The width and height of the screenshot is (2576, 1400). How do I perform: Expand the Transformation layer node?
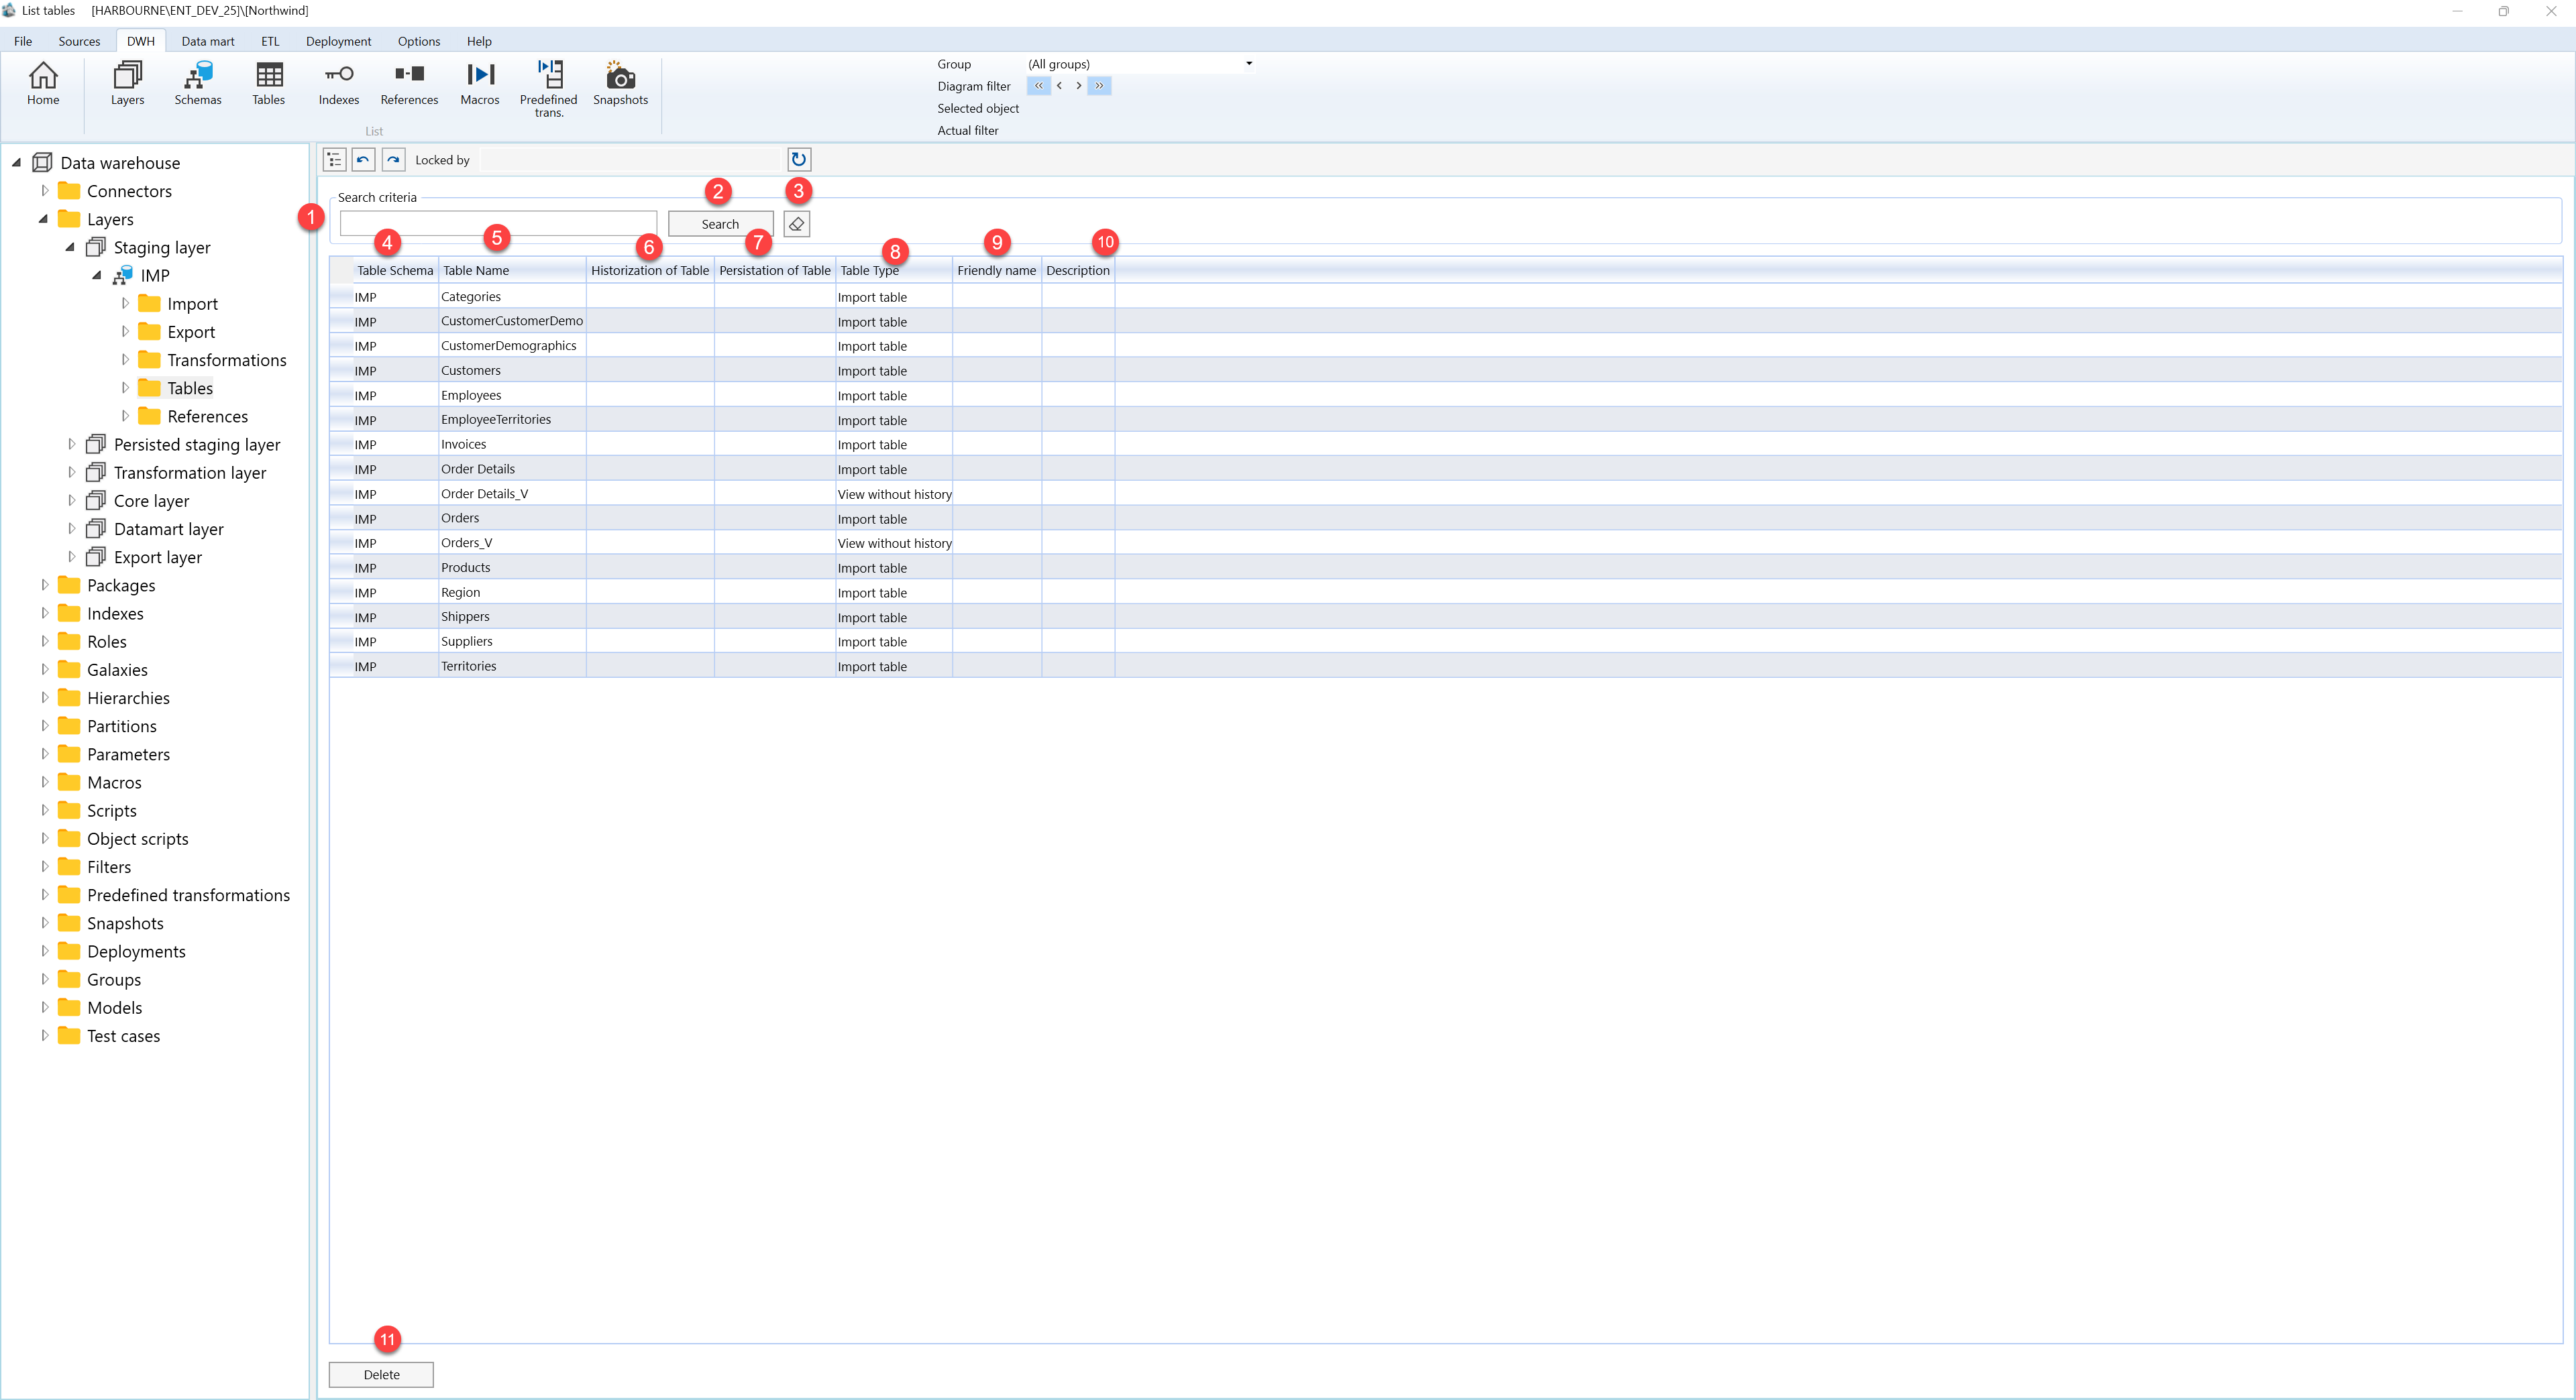[x=71, y=471]
